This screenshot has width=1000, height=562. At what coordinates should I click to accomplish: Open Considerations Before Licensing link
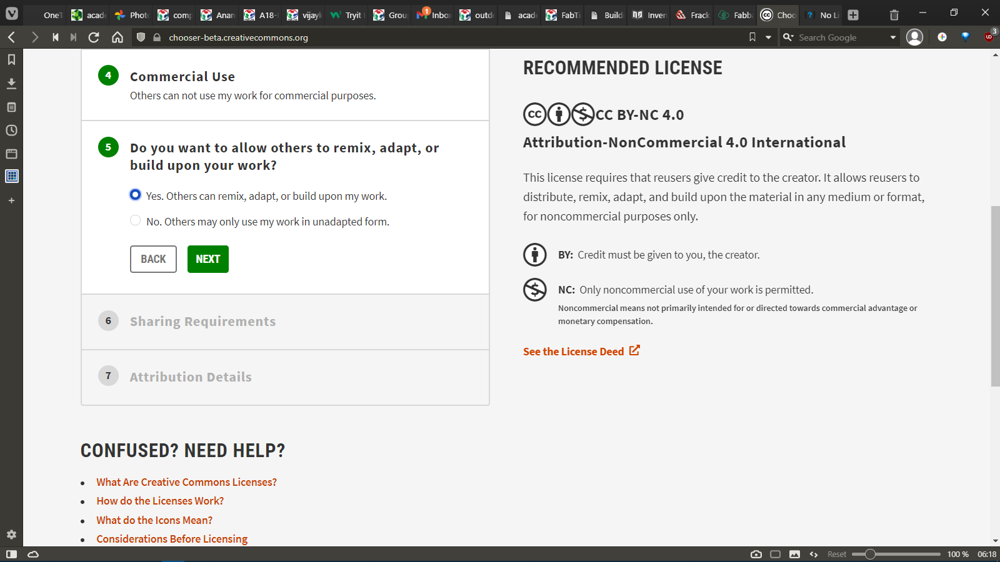(x=172, y=539)
